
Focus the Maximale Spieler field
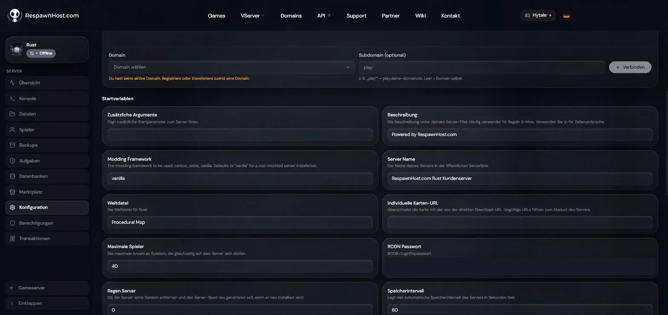pos(240,266)
